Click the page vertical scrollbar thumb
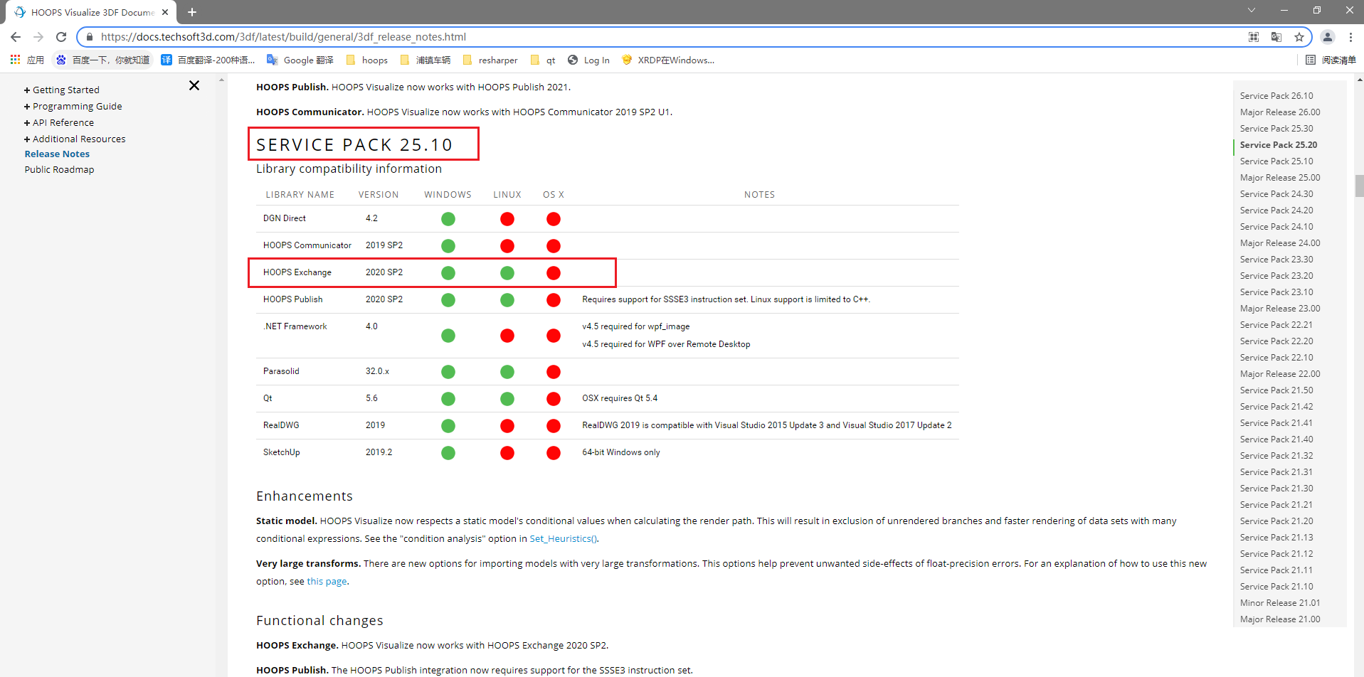The width and height of the screenshot is (1364, 677). point(1359,186)
